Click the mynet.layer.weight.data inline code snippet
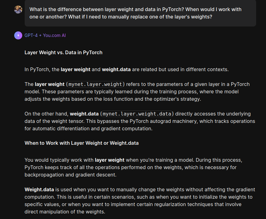 pos(137,114)
